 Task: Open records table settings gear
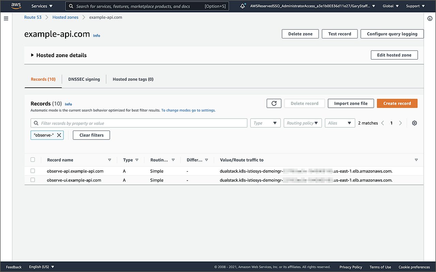415,123
